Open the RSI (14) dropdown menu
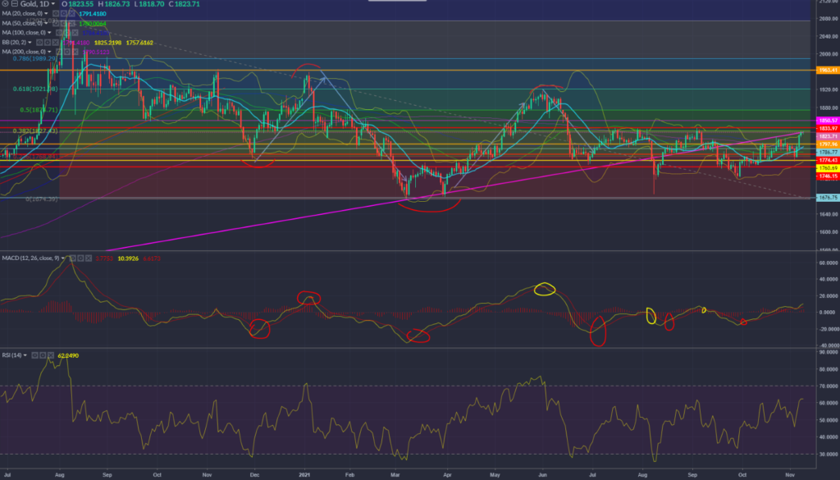 click(x=25, y=355)
